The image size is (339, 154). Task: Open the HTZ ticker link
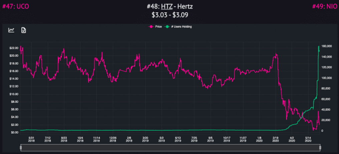(166, 7)
